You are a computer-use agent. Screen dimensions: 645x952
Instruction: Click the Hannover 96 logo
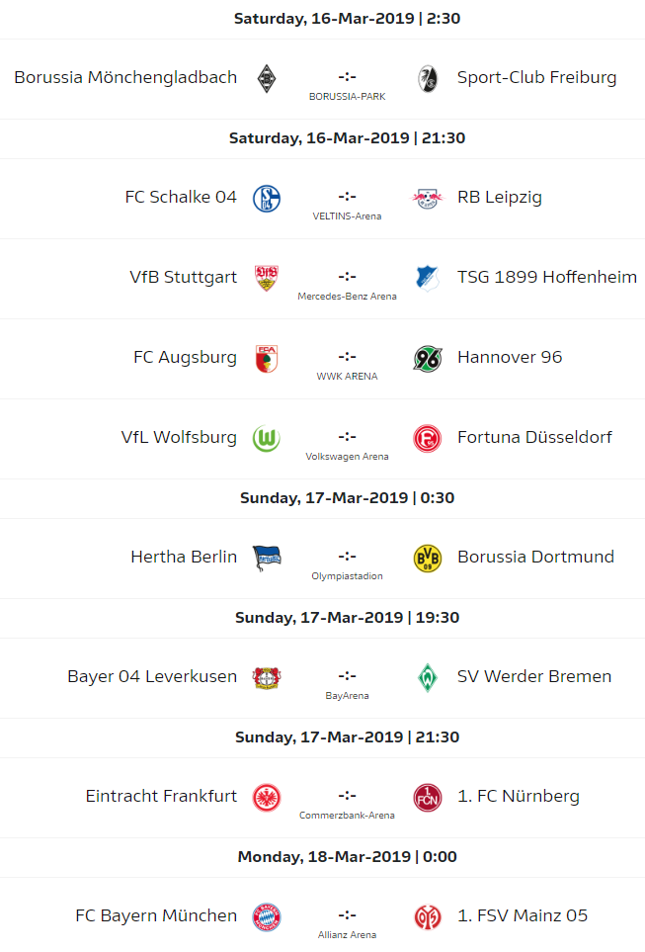click(428, 358)
